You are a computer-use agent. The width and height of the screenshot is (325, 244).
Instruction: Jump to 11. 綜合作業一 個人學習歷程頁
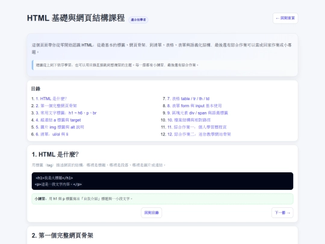(197, 127)
